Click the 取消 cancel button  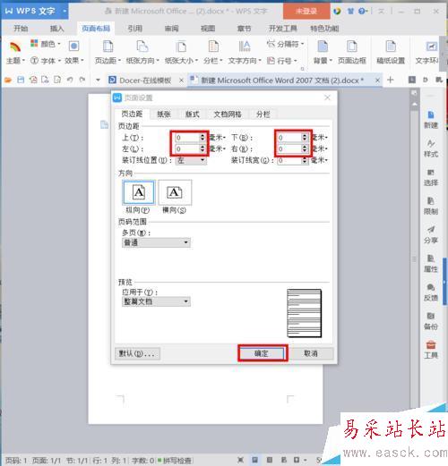coord(311,353)
